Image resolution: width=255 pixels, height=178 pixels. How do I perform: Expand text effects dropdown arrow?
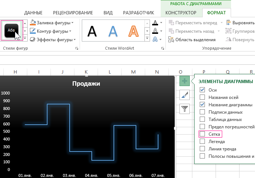click(161, 39)
